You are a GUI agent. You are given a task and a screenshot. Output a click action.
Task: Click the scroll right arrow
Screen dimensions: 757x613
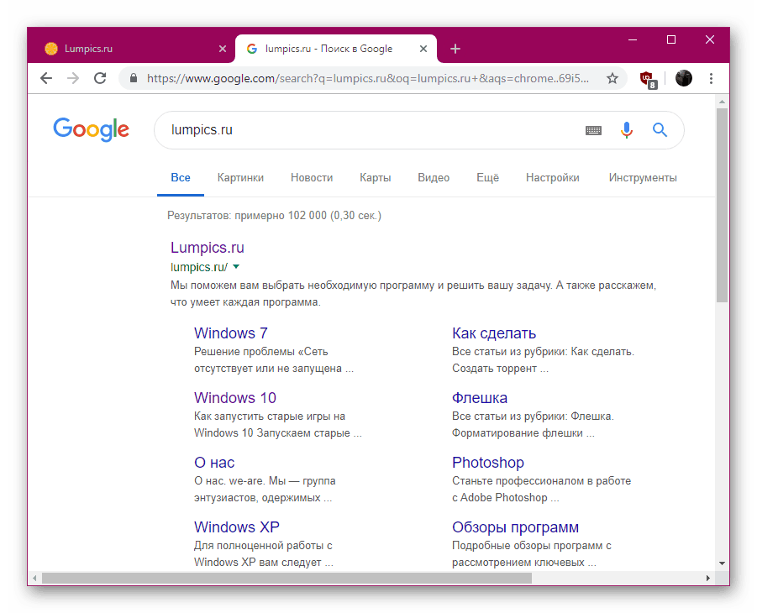pos(708,578)
